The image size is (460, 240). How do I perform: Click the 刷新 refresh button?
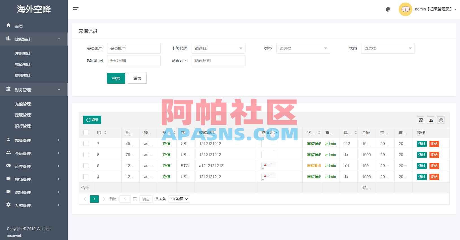point(92,120)
